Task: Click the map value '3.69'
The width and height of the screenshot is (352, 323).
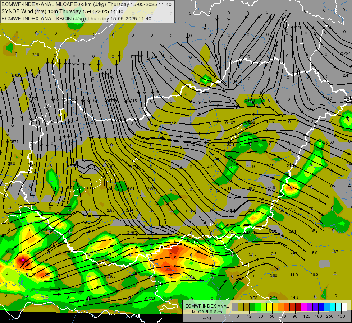Action: (x=330, y=142)
